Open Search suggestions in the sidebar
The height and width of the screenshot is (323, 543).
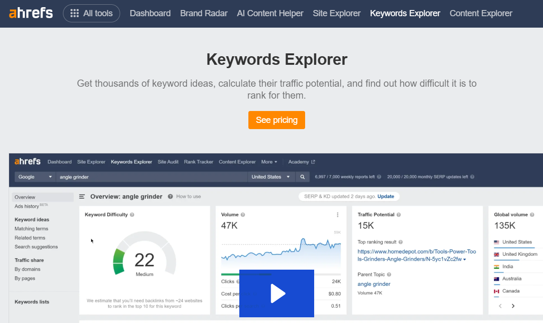pos(36,247)
